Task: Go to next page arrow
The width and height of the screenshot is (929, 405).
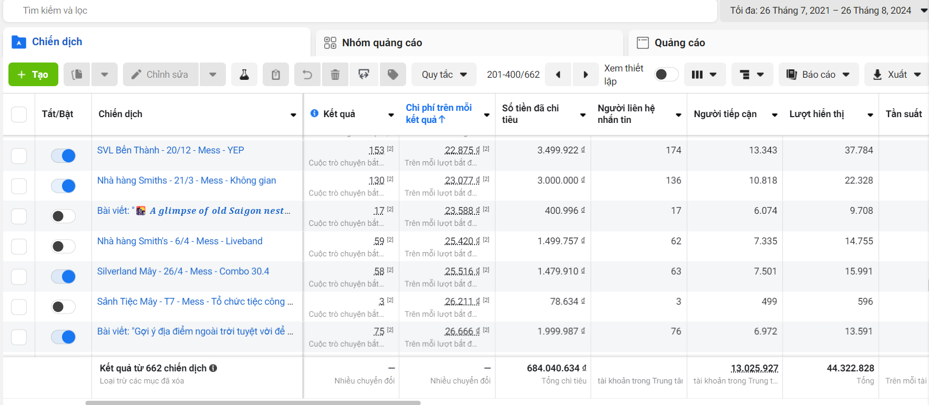Action: pyautogui.click(x=585, y=75)
